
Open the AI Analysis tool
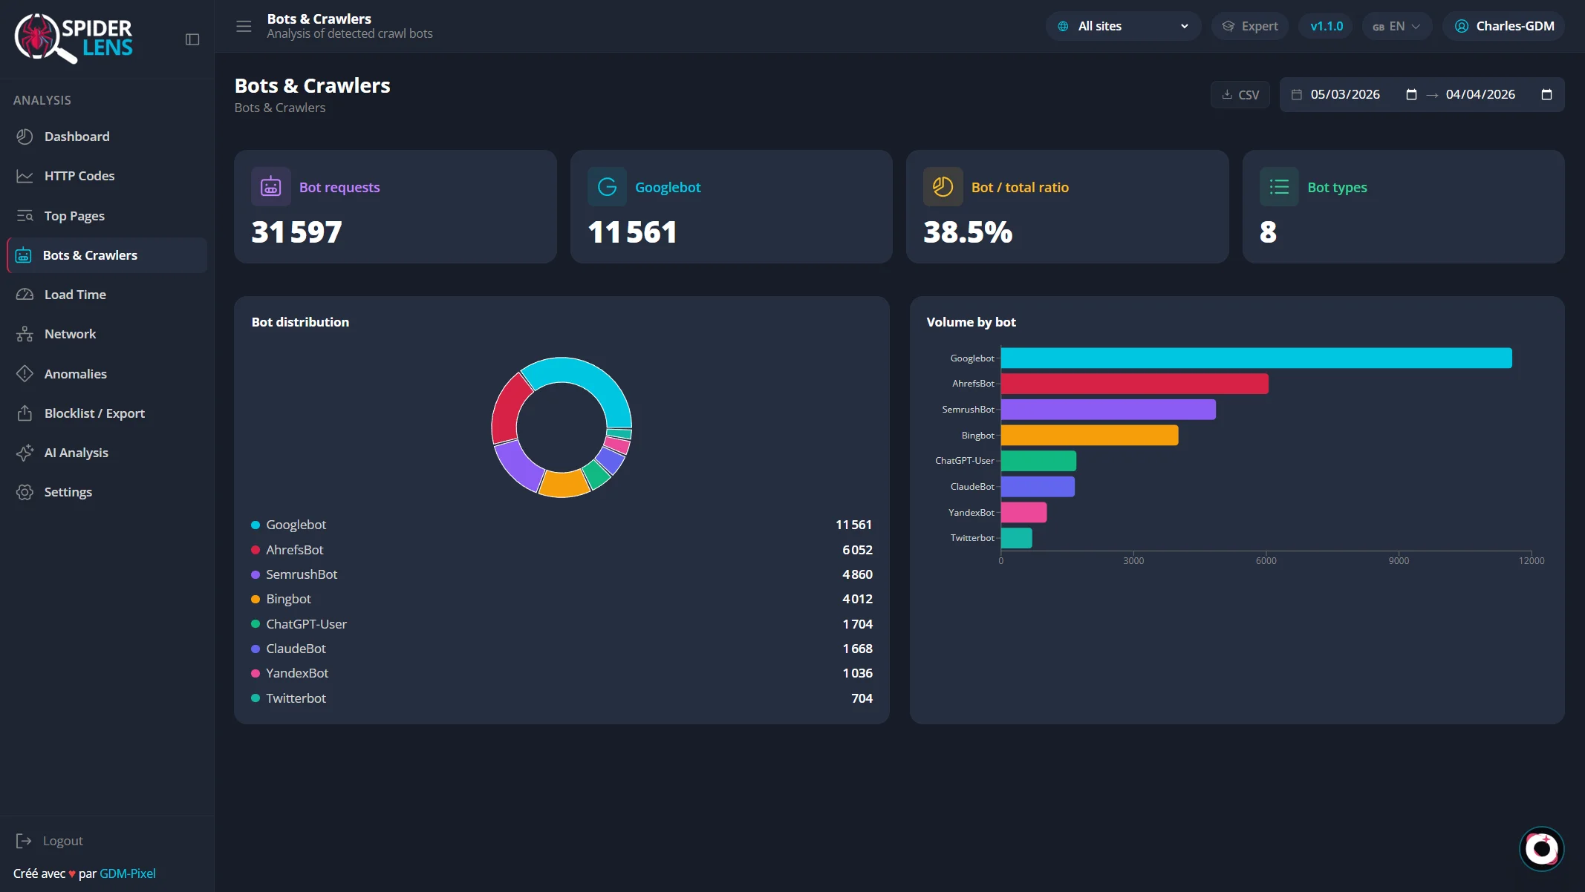pyautogui.click(x=76, y=452)
